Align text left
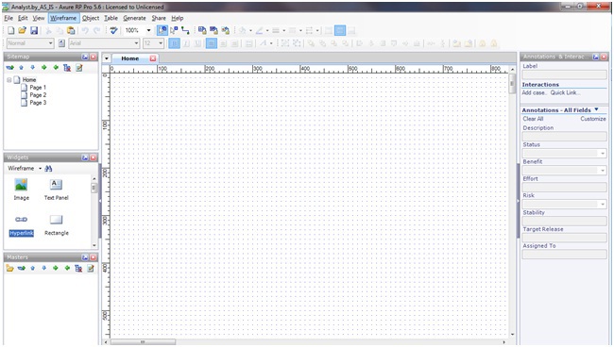Screen dimensions: 614x347 tap(212, 43)
